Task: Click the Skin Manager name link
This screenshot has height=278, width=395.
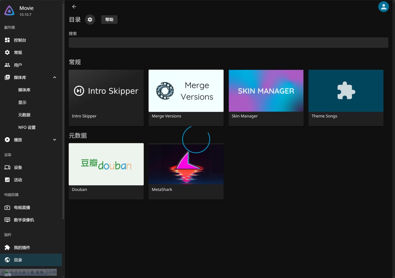Action: pos(244,116)
